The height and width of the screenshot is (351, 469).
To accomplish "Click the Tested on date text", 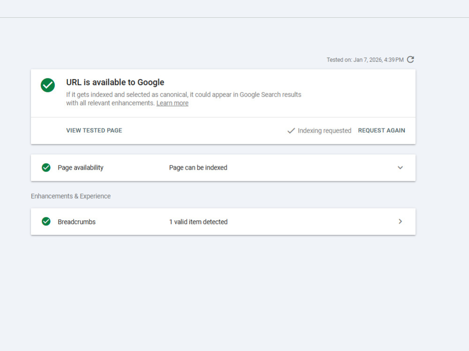I will [x=365, y=60].
